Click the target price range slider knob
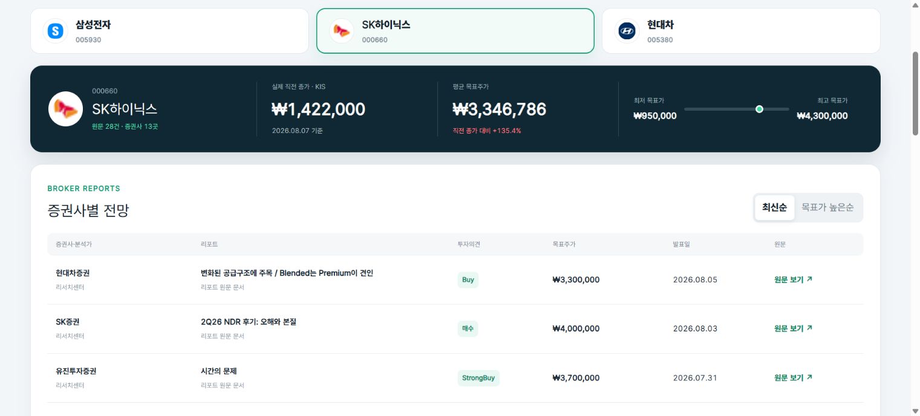This screenshot has width=920, height=416. (759, 109)
